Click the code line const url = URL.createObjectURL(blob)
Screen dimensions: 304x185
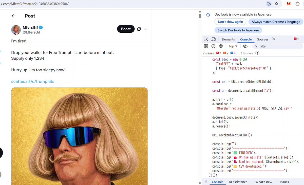242,82
